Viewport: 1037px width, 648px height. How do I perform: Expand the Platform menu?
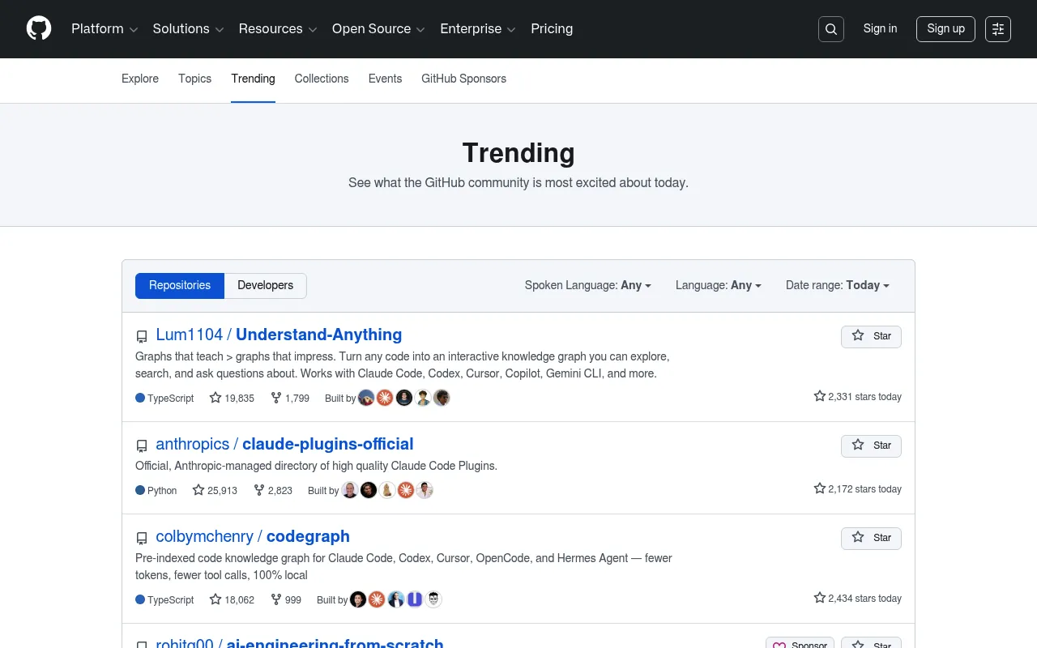(x=105, y=28)
